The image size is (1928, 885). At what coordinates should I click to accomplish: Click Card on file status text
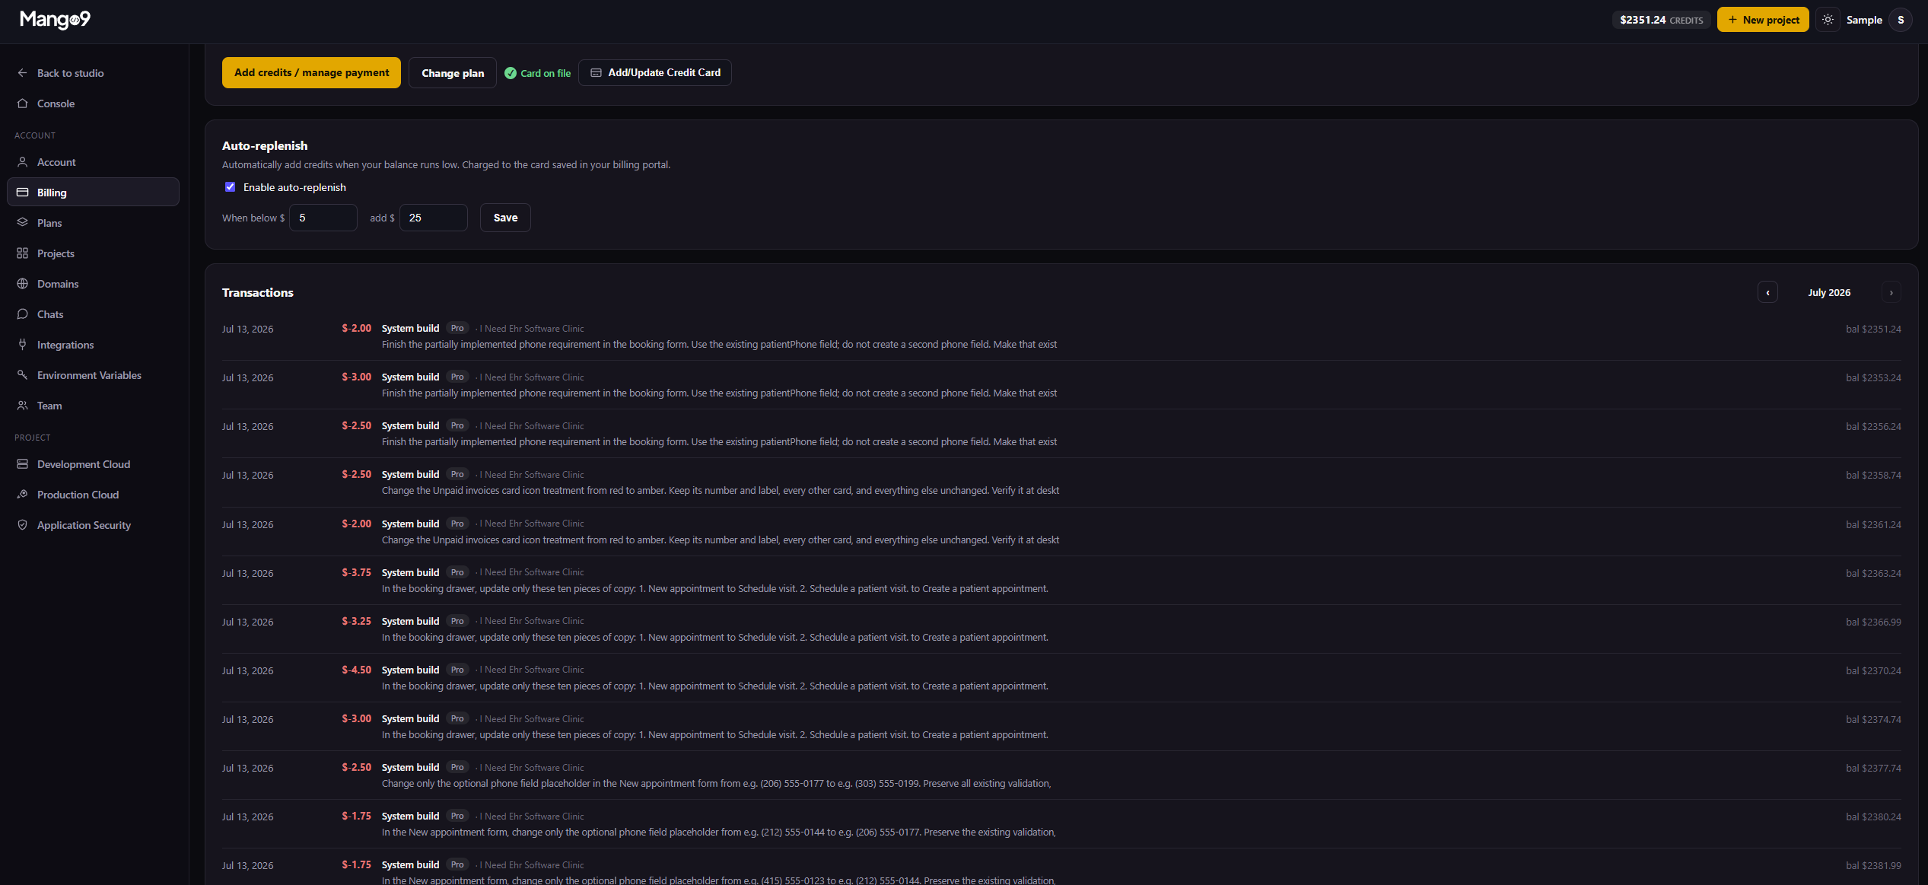(x=546, y=73)
